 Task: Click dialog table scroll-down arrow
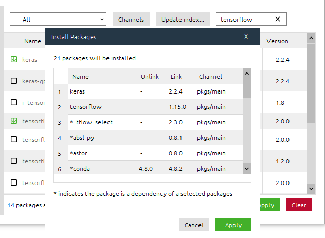247,169
